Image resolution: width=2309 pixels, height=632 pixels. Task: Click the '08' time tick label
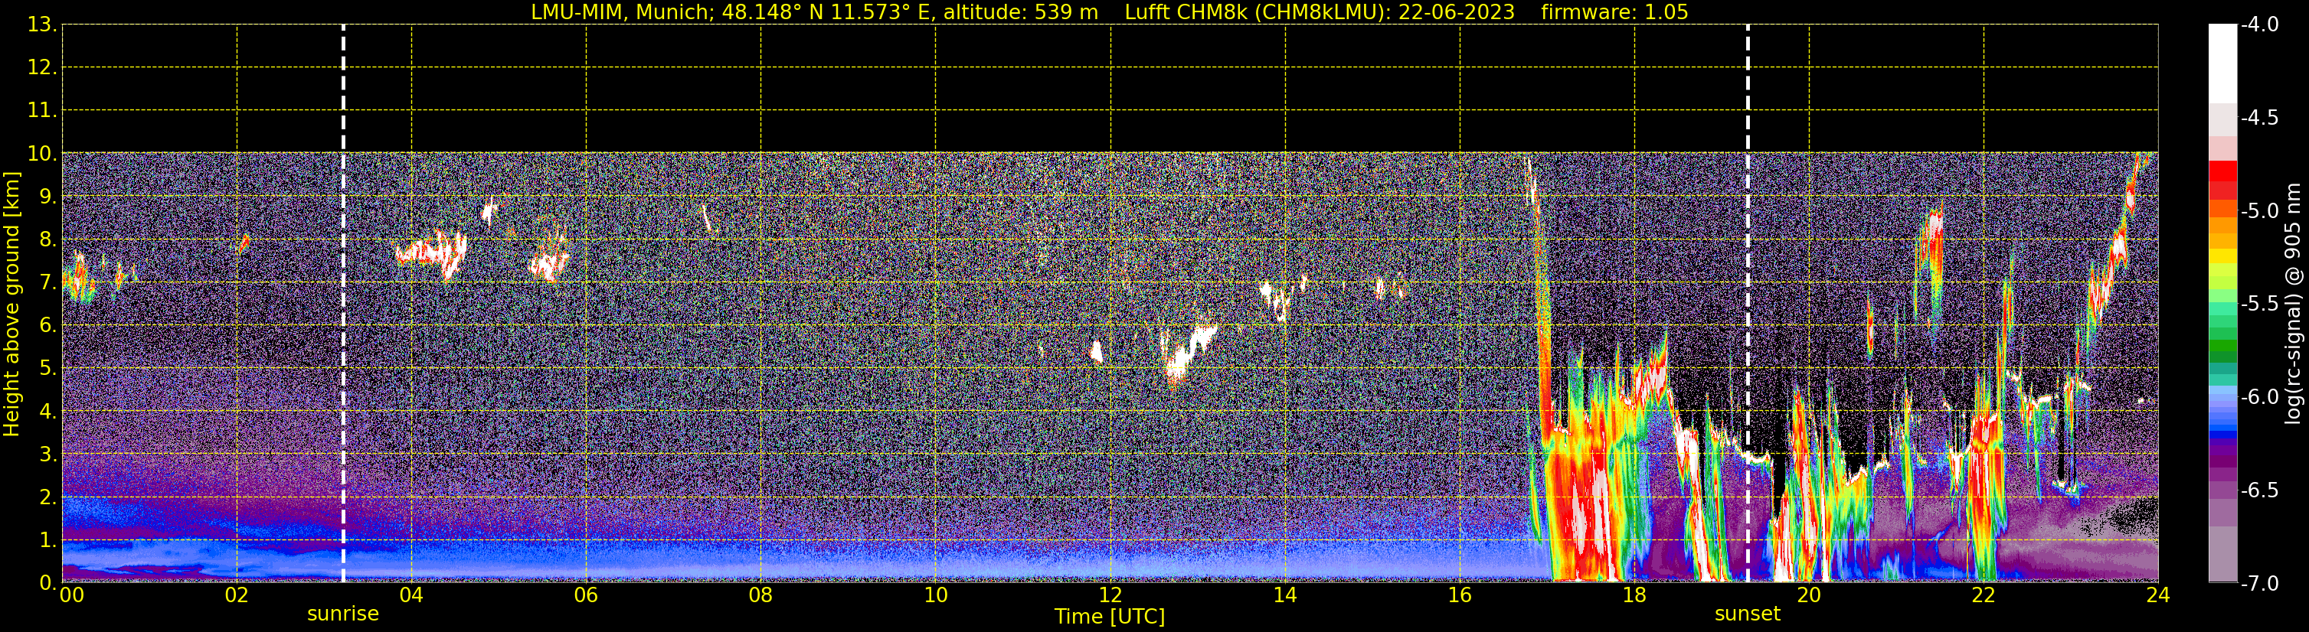761,595
